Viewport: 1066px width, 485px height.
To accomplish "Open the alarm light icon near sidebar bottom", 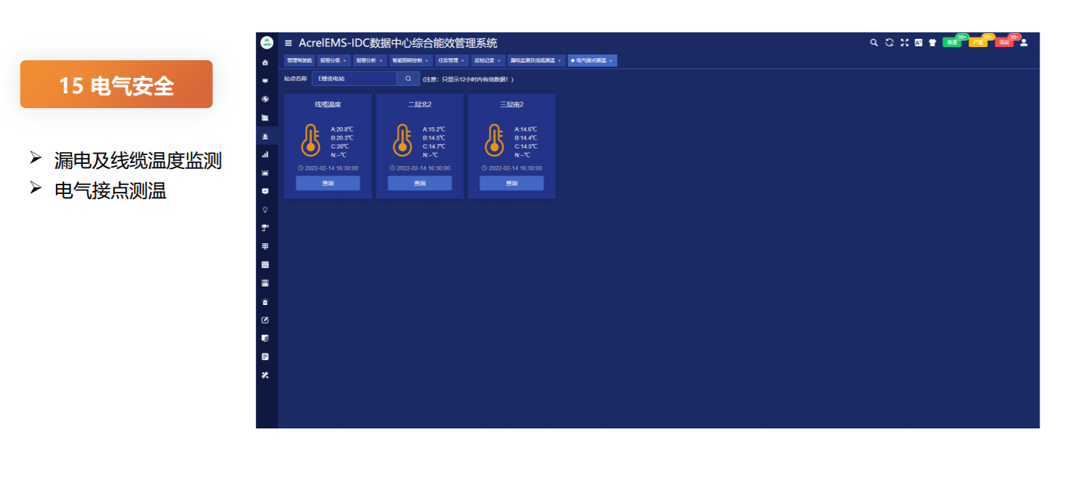I will click(265, 302).
